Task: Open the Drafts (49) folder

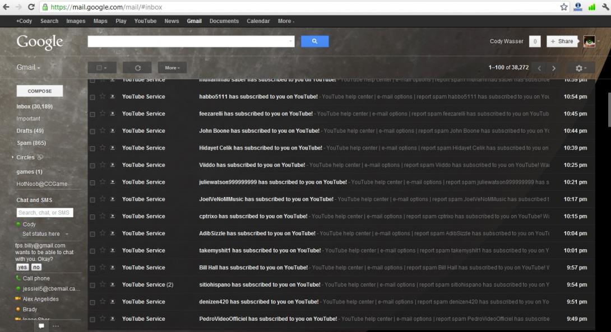Action: (30, 131)
